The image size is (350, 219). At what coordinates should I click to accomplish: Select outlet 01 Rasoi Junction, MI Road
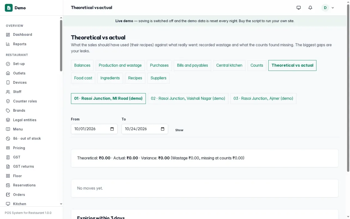[108, 99]
